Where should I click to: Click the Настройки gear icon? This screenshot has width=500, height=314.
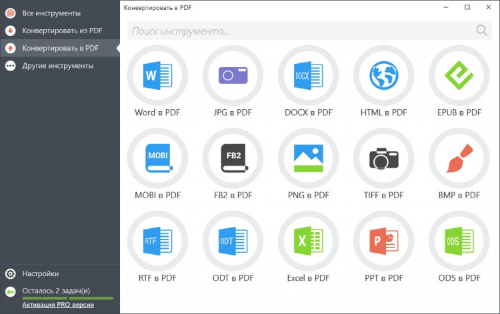(x=11, y=273)
